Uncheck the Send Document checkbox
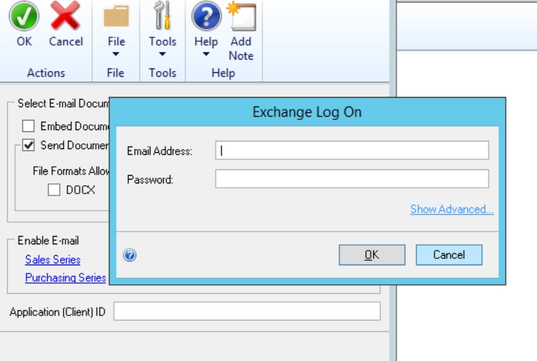This screenshot has height=361, width=537. pos(29,145)
